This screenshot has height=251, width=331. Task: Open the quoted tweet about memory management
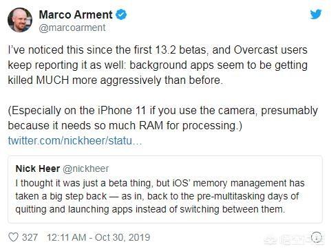point(165,189)
